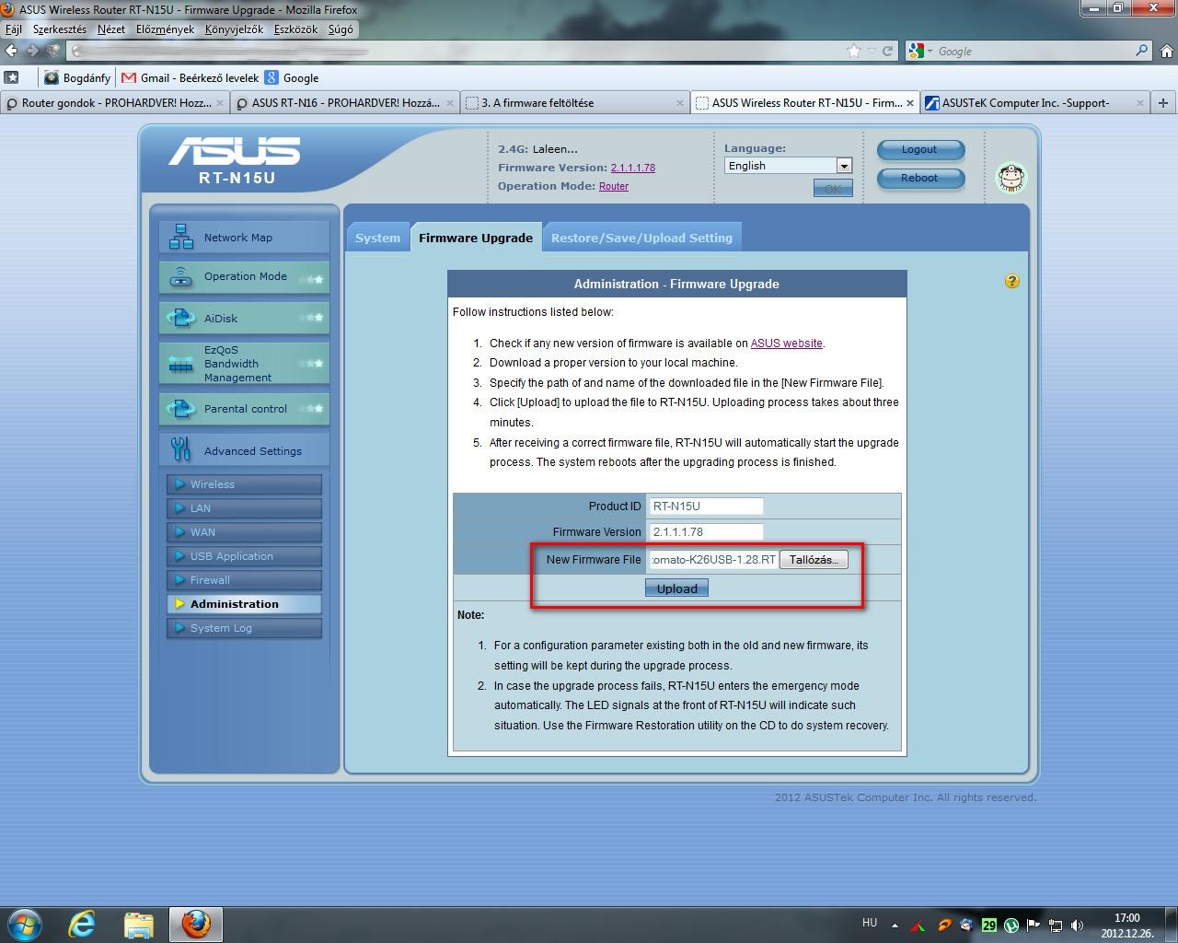1178x943 pixels.
Task: Open the search engine dropdown next to Google icon
Action: pos(930,52)
